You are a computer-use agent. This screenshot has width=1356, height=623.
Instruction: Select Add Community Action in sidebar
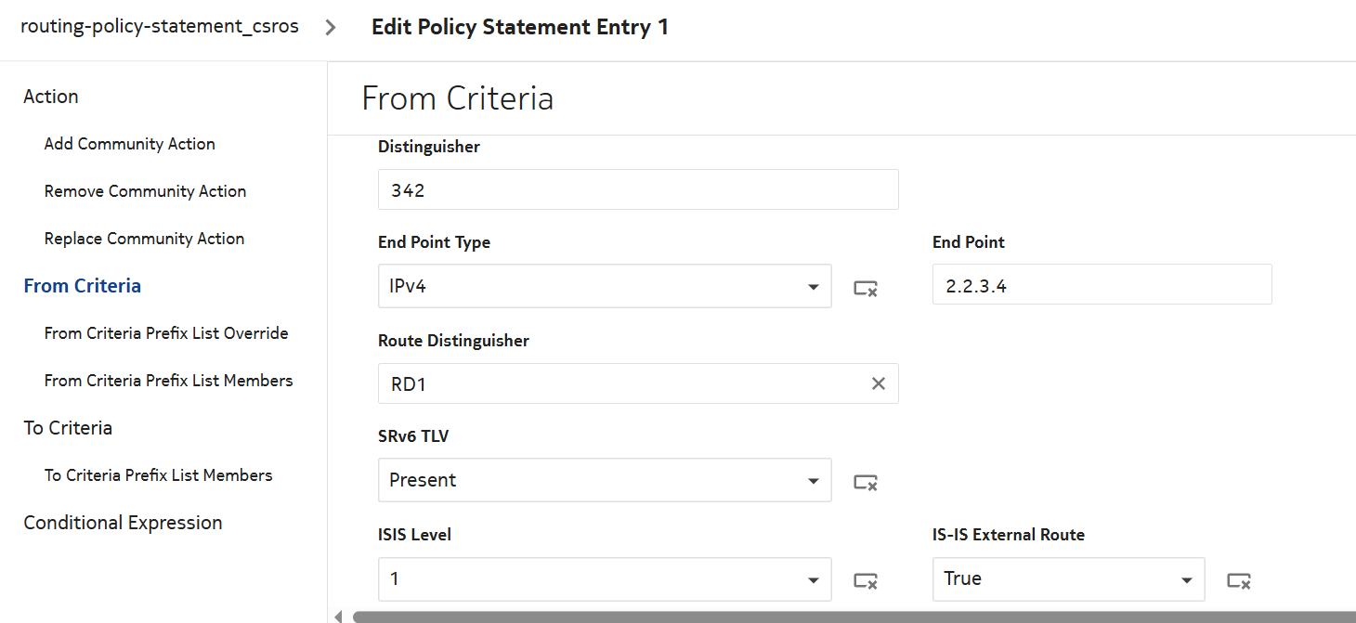pyautogui.click(x=130, y=144)
